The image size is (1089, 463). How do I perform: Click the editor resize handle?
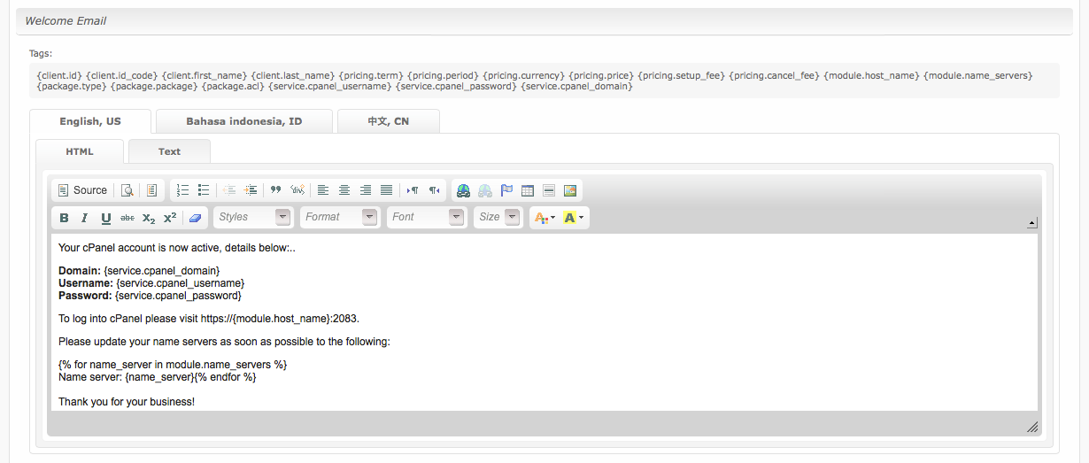pyautogui.click(x=1032, y=427)
